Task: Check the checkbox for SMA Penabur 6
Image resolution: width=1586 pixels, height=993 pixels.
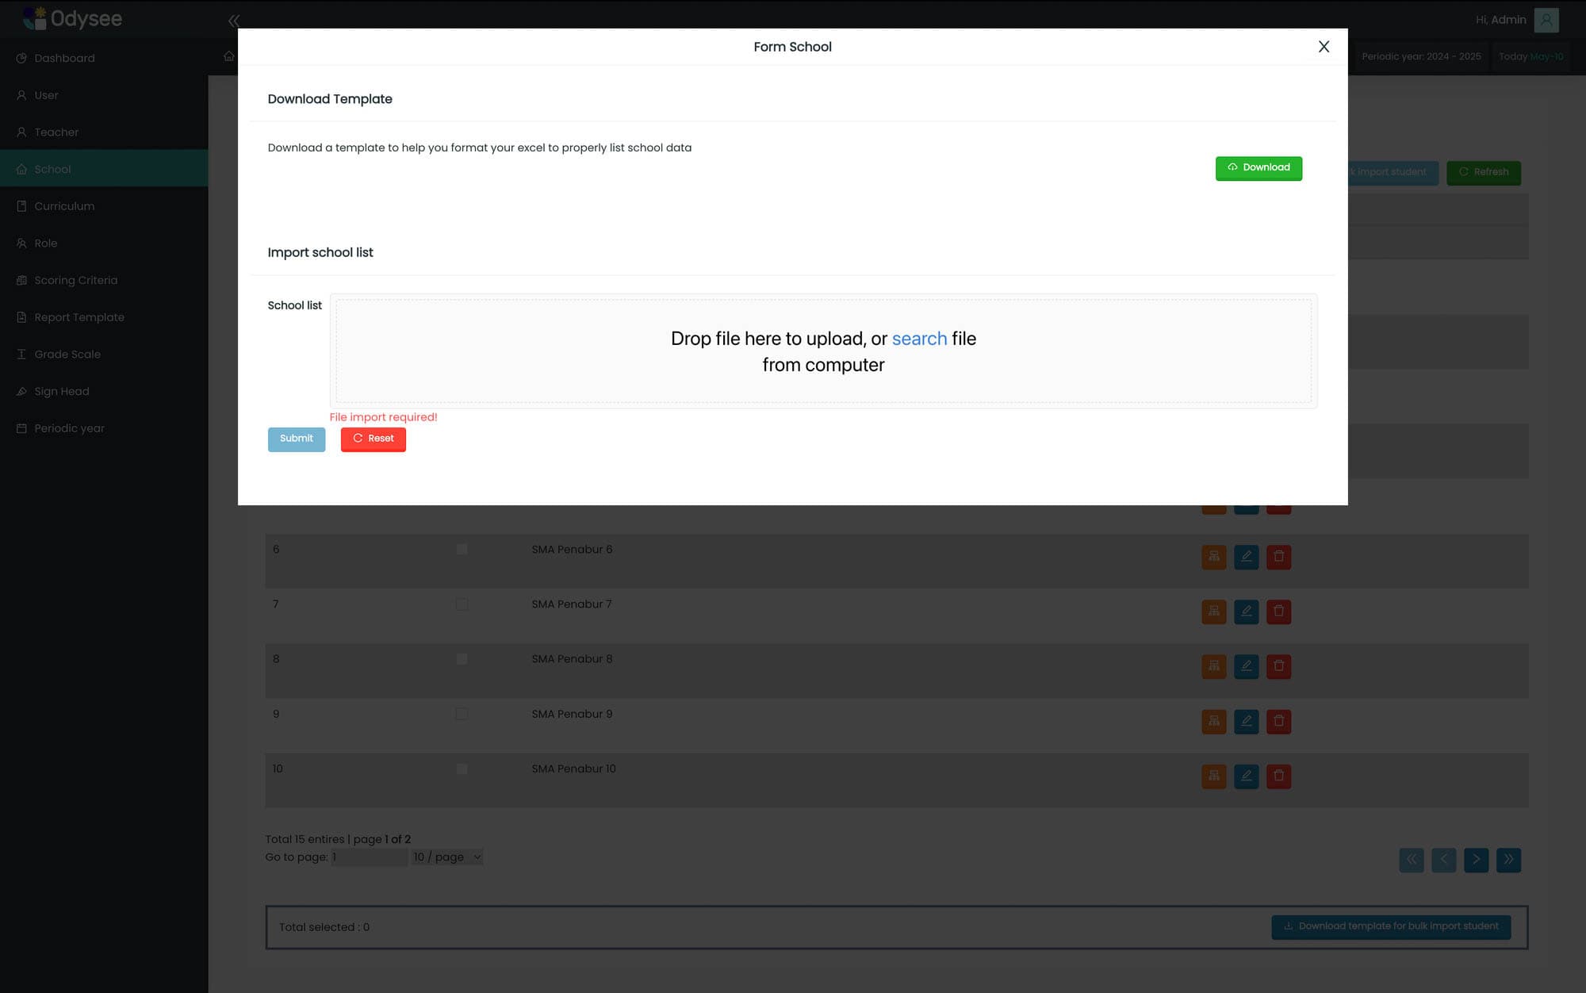Action: pyautogui.click(x=462, y=548)
